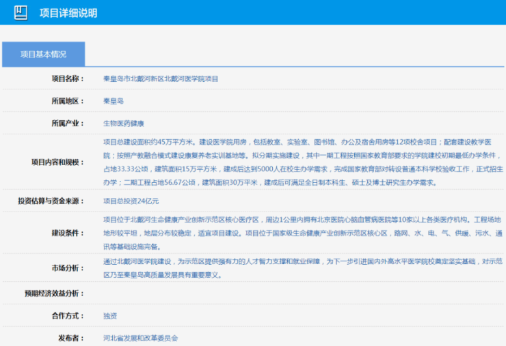Switch to the 项目基本情况 tab
Viewport: 506px width, 346px height.
pyautogui.click(x=43, y=54)
